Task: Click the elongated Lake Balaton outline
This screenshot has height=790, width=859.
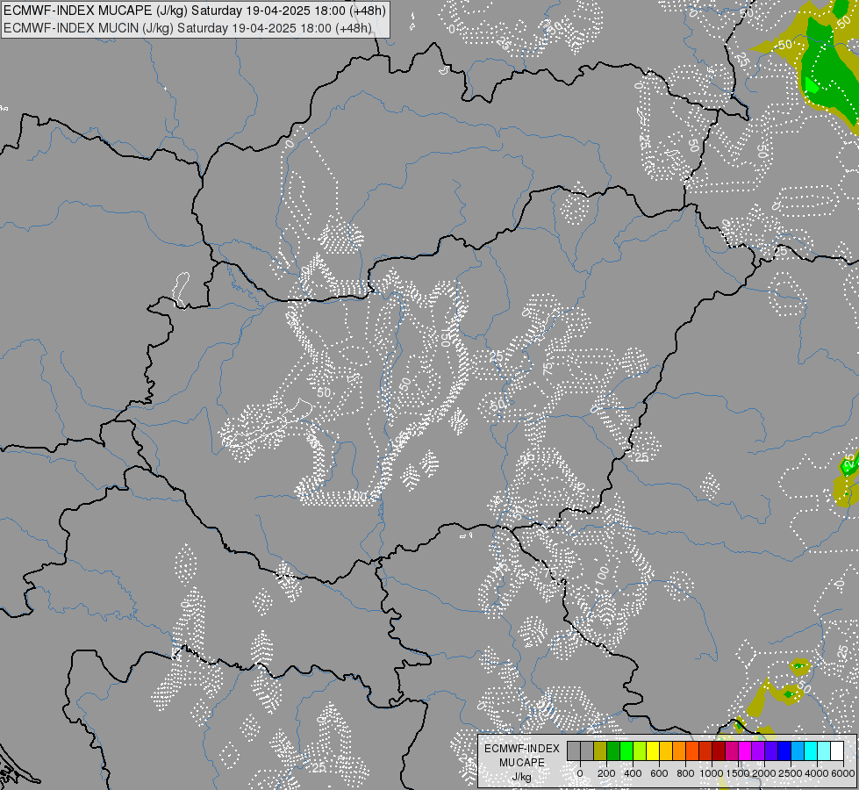Action: coord(268,425)
